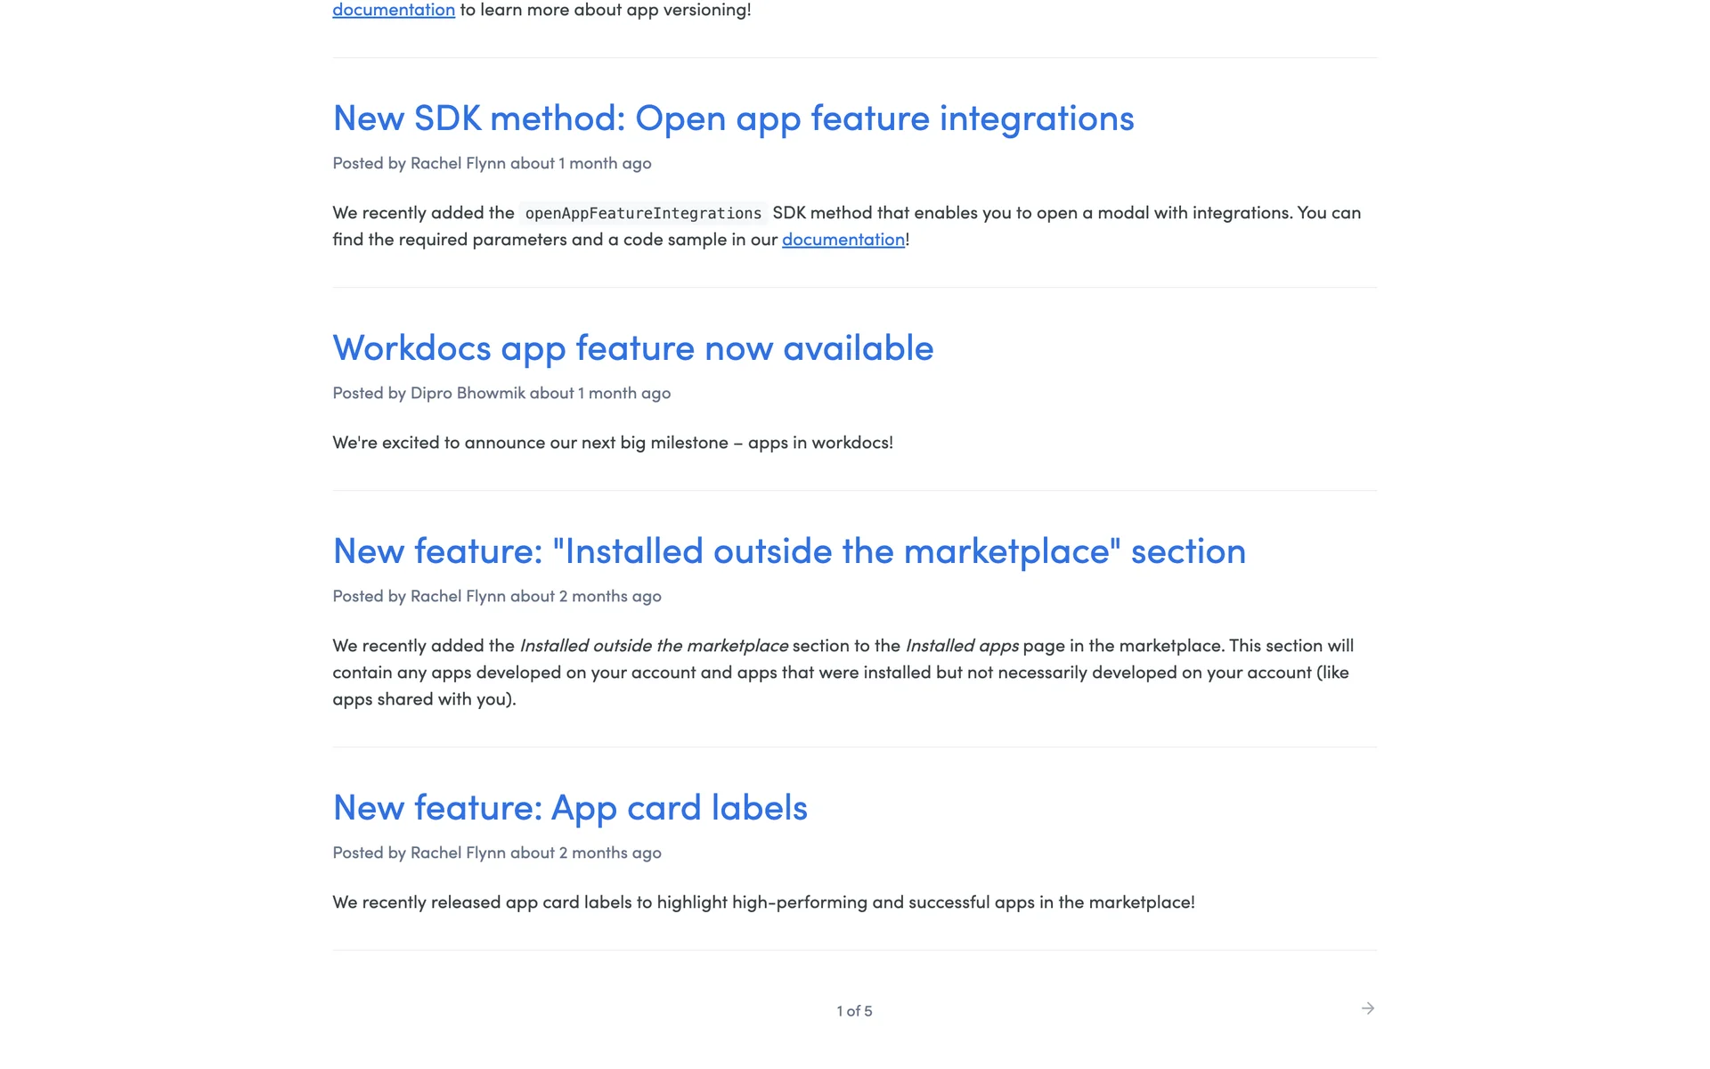Follow documentation link about app versioning
The width and height of the screenshot is (1710, 1069).
[394, 10]
